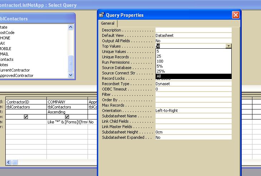Choose 100 from Top Values list
Viewport: 261px width, 176px height.
[x=193, y=61]
